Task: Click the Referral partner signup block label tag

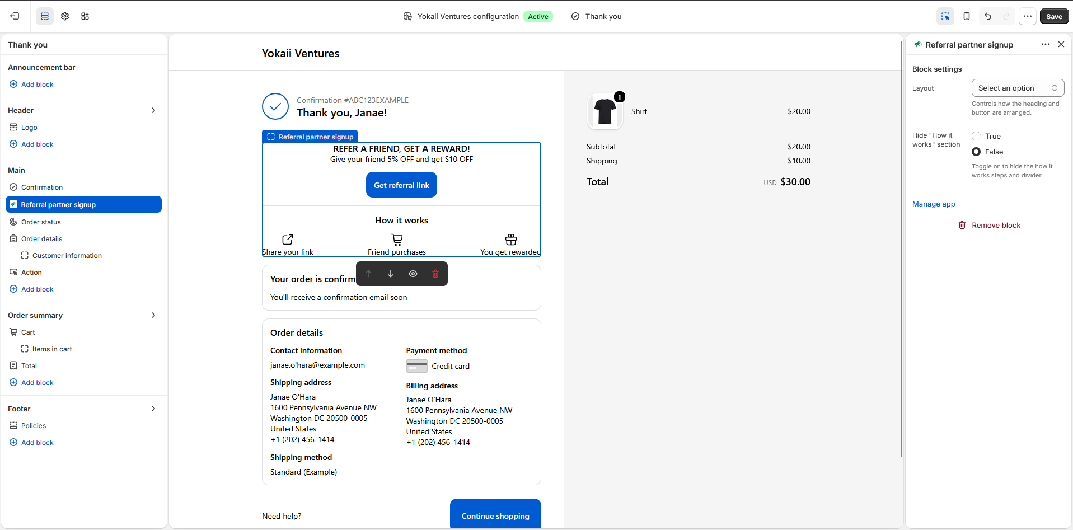Action: point(310,137)
